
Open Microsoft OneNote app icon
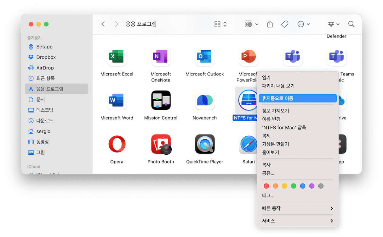click(x=161, y=57)
